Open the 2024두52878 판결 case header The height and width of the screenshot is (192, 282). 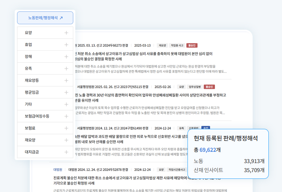pos(98,169)
